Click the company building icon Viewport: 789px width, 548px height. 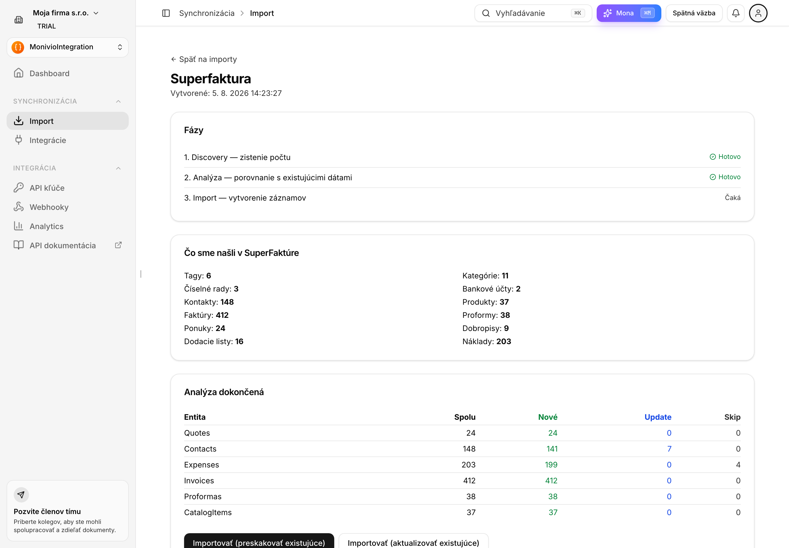(x=19, y=19)
